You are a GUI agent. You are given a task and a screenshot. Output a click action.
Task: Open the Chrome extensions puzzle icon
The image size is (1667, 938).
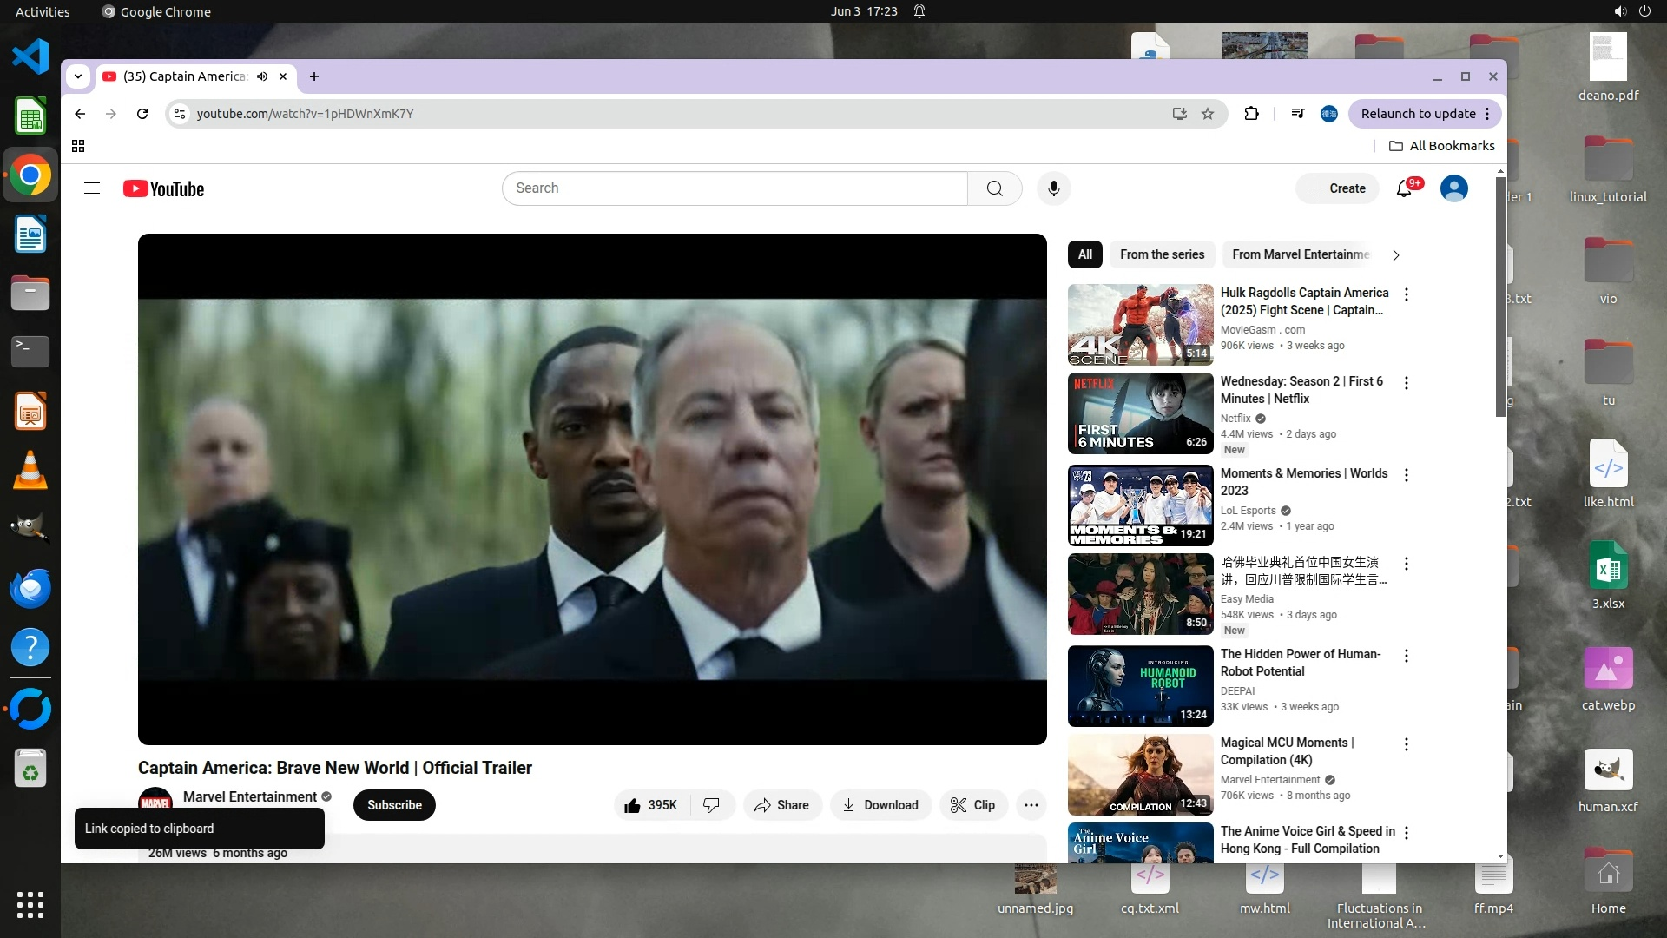pos(1251,114)
